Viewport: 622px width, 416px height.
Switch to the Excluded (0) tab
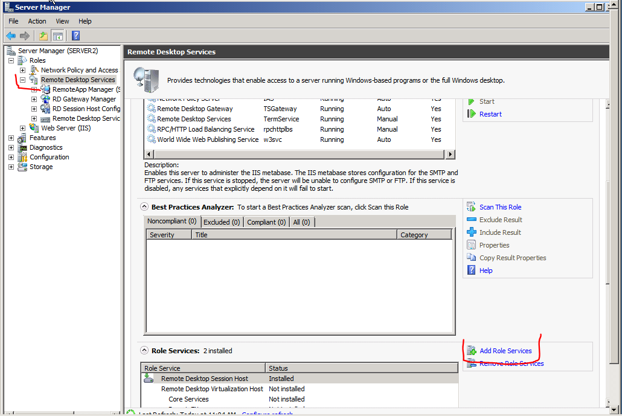tap(222, 222)
